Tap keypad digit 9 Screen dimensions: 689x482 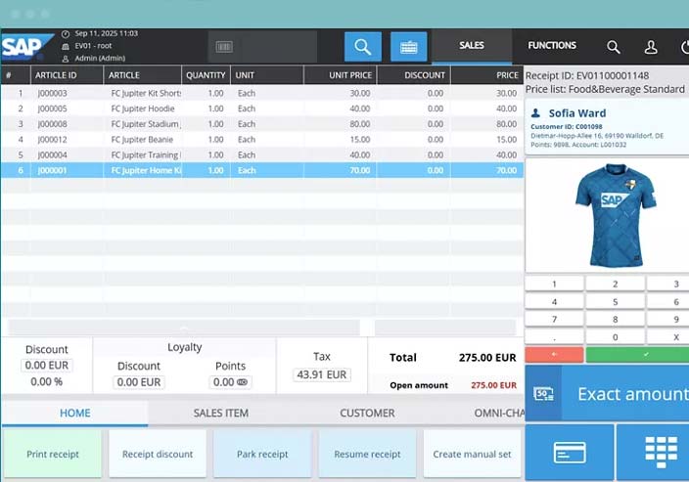point(668,320)
